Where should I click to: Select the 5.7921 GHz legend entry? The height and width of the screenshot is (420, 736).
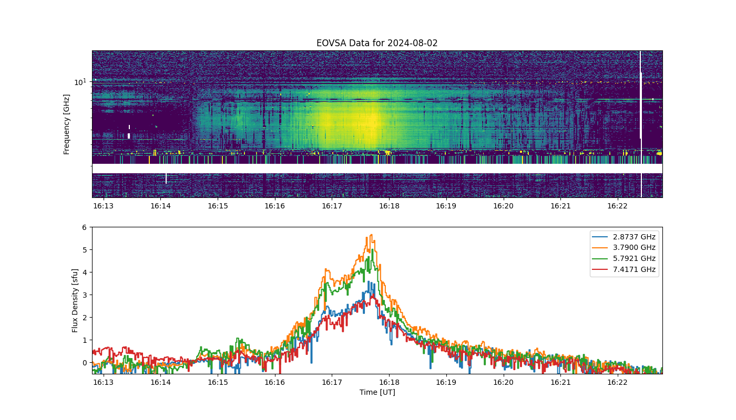coord(624,259)
